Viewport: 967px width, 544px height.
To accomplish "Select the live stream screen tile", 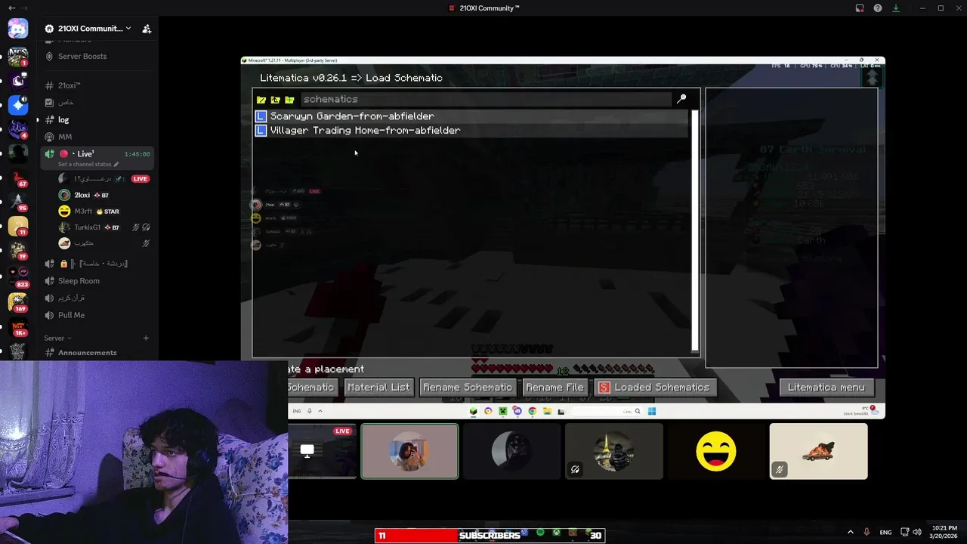I will click(x=323, y=451).
